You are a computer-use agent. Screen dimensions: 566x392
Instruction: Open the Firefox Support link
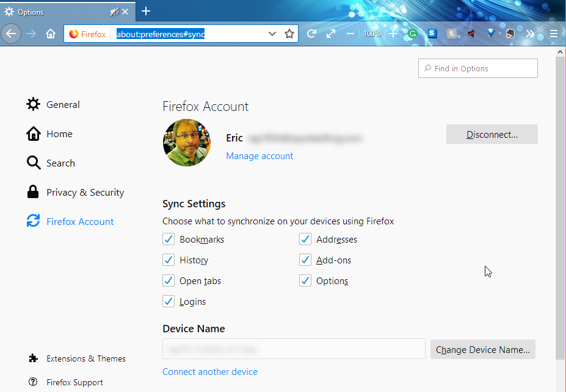pos(66,382)
